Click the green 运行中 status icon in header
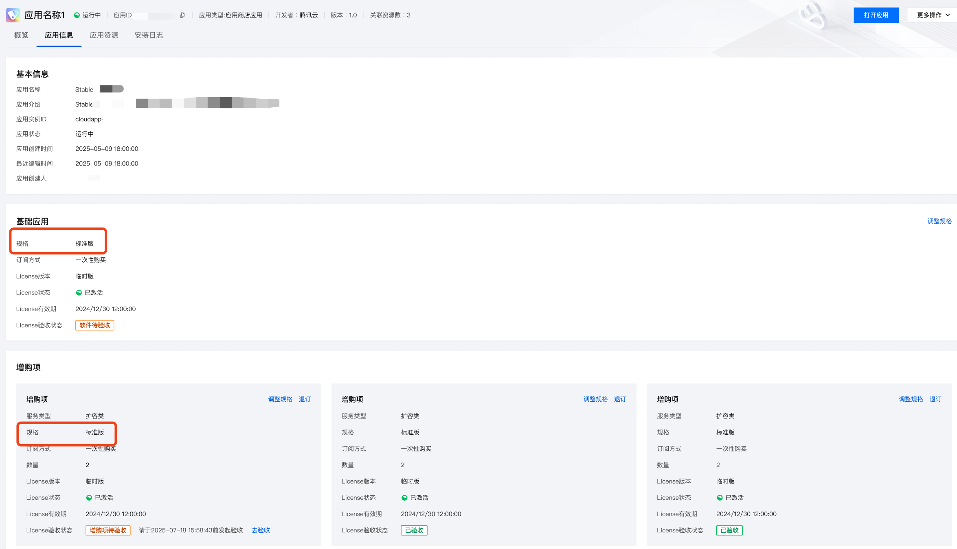Viewport: 957px width, 549px height. pos(77,15)
